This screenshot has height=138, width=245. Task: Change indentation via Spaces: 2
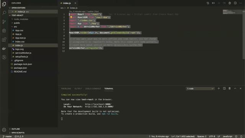pyautogui.click(x=202, y=136)
